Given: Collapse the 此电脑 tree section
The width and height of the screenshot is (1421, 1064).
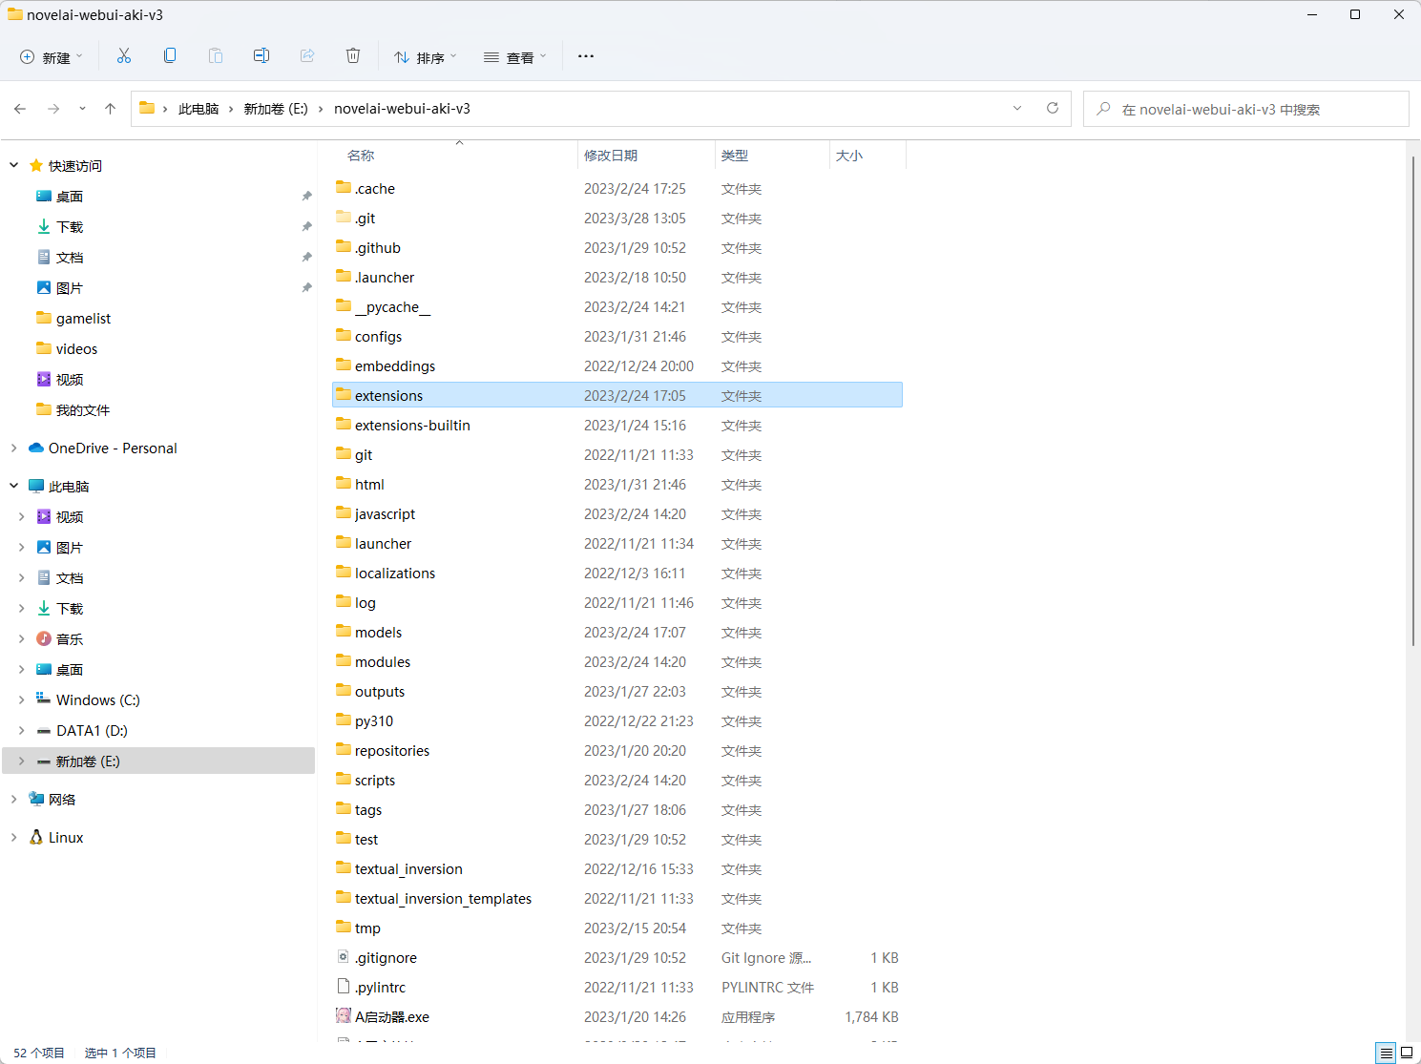Looking at the screenshot, I should coord(14,486).
